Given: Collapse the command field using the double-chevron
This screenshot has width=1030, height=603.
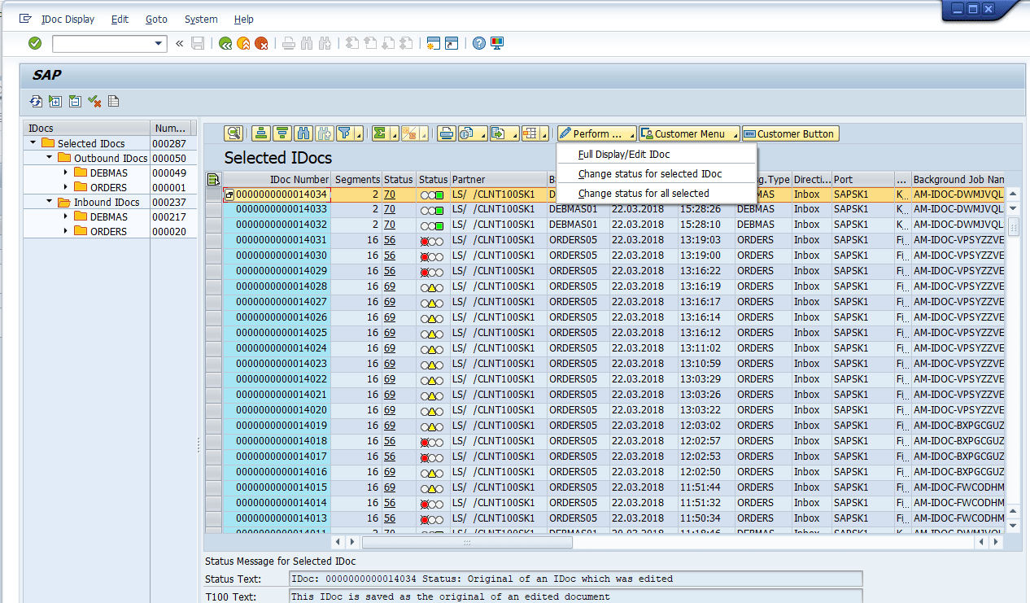Looking at the screenshot, I should pyautogui.click(x=179, y=43).
